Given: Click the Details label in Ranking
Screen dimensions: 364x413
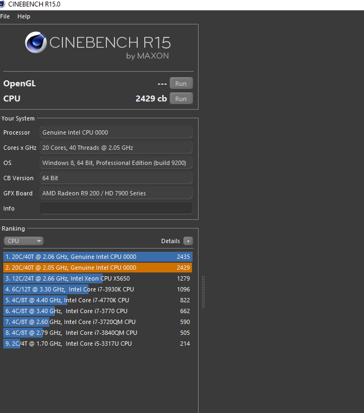Looking at the screenshot, I should click(170, 241).
